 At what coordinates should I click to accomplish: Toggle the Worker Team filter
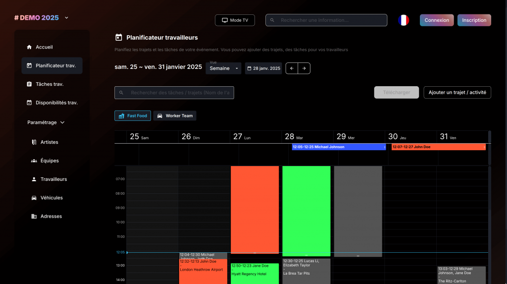pyautogui.click(x=175, y=116)
